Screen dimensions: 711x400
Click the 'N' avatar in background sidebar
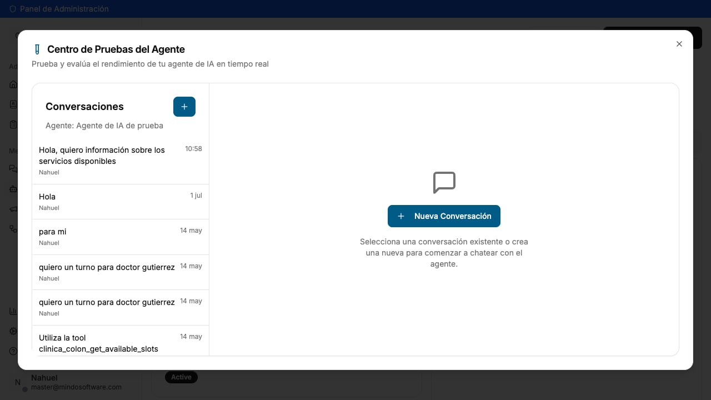pyautogui.click(x=18, y=382)
